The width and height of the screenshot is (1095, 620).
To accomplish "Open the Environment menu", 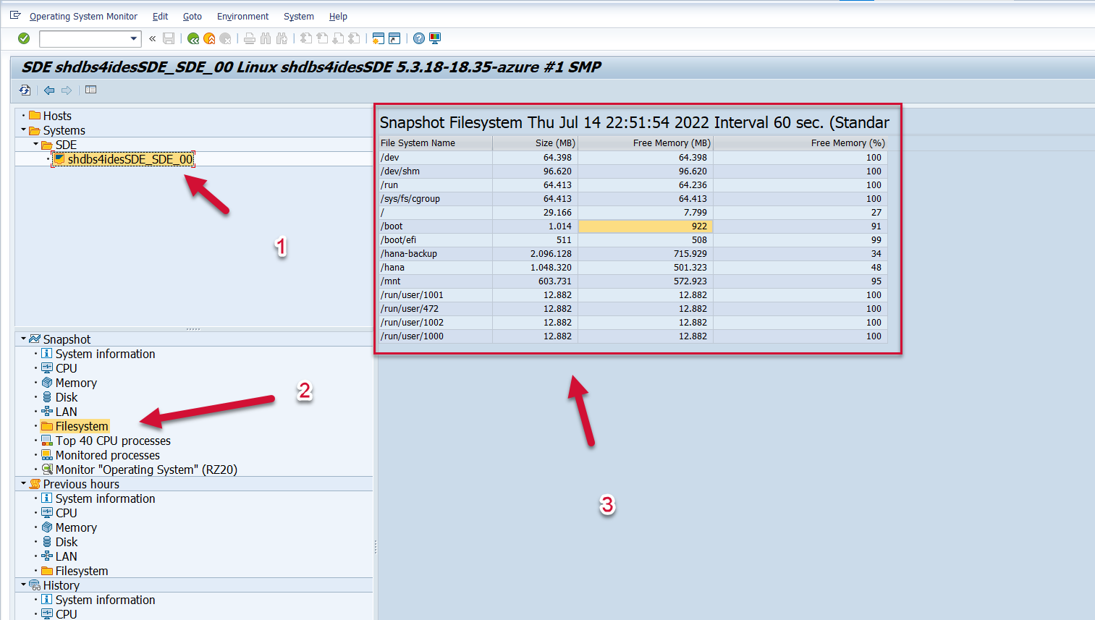I will tap(242, 16).
